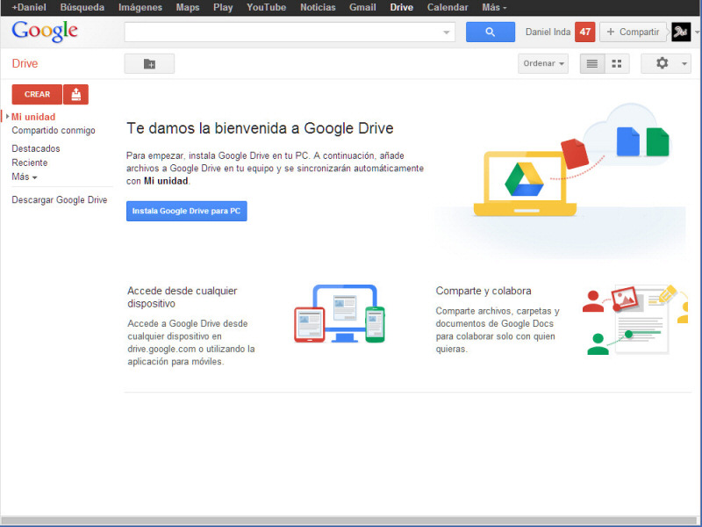Click the + Compartir button

pos(633,32)
